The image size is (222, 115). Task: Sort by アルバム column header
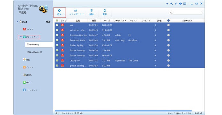click(x=133, y=21)
